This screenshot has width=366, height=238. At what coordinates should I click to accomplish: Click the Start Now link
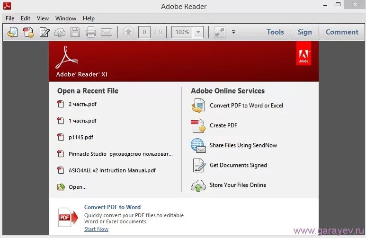[96, 229]
